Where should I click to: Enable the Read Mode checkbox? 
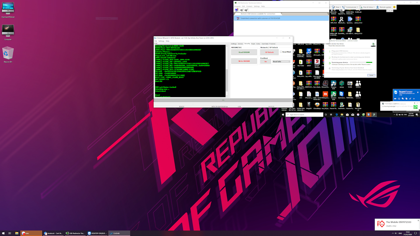281,52
